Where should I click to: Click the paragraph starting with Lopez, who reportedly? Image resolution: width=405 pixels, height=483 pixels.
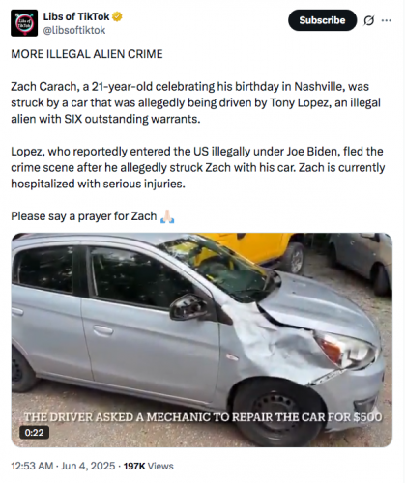tap(198, 167)
